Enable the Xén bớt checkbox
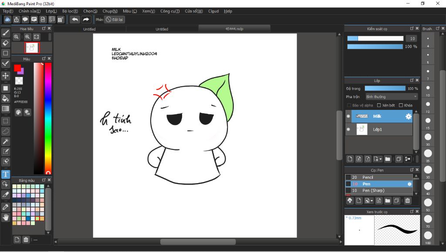Image resolution: width=446 pixels, height=252 pixels. (379, 106)
